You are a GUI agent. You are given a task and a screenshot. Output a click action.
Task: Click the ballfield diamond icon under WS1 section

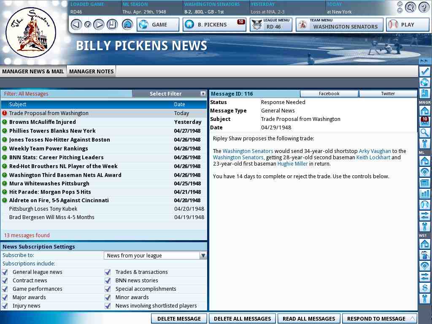tap(424, 266)
